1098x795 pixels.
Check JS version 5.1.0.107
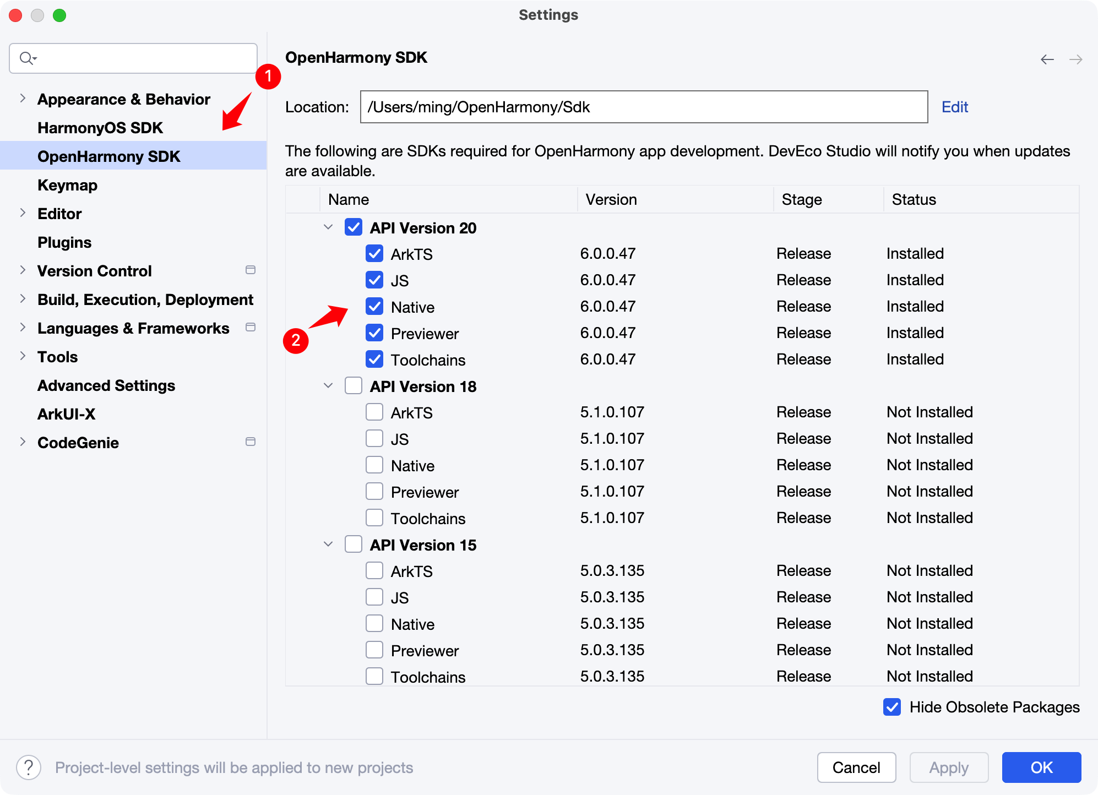point(374,438)
